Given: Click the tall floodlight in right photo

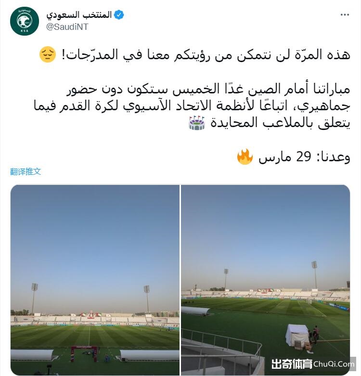Looking at the screenshot, I should pos(314,275).
